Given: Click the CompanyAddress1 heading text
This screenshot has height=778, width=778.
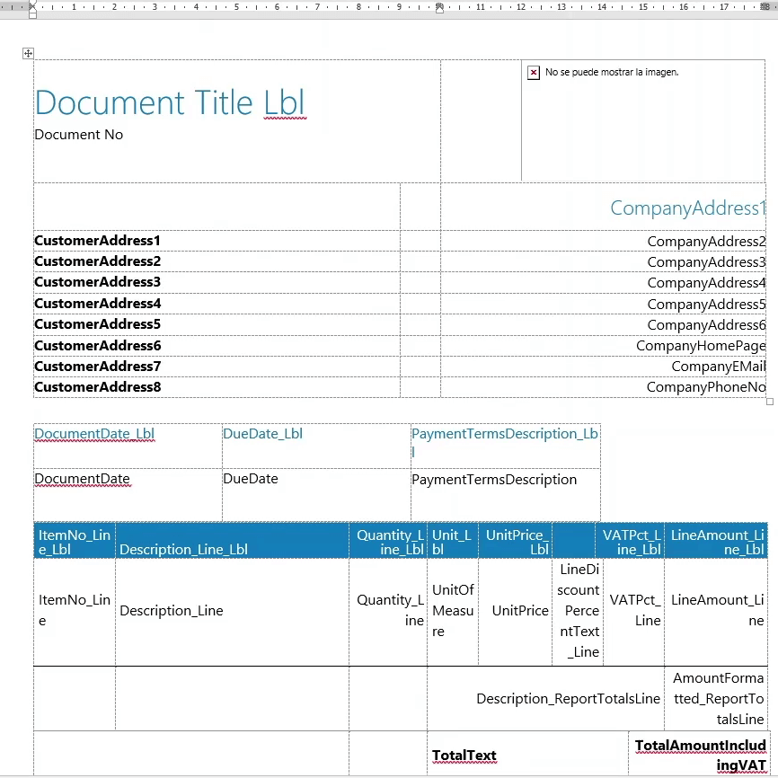Looking at the screenshot, I should click(x=687, y=208).
